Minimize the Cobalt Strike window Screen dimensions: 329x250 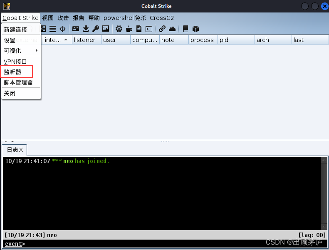coord(304,6)
